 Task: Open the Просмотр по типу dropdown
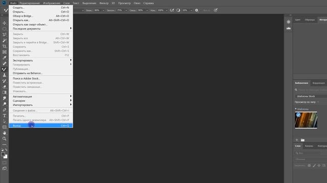coord(307,102)
